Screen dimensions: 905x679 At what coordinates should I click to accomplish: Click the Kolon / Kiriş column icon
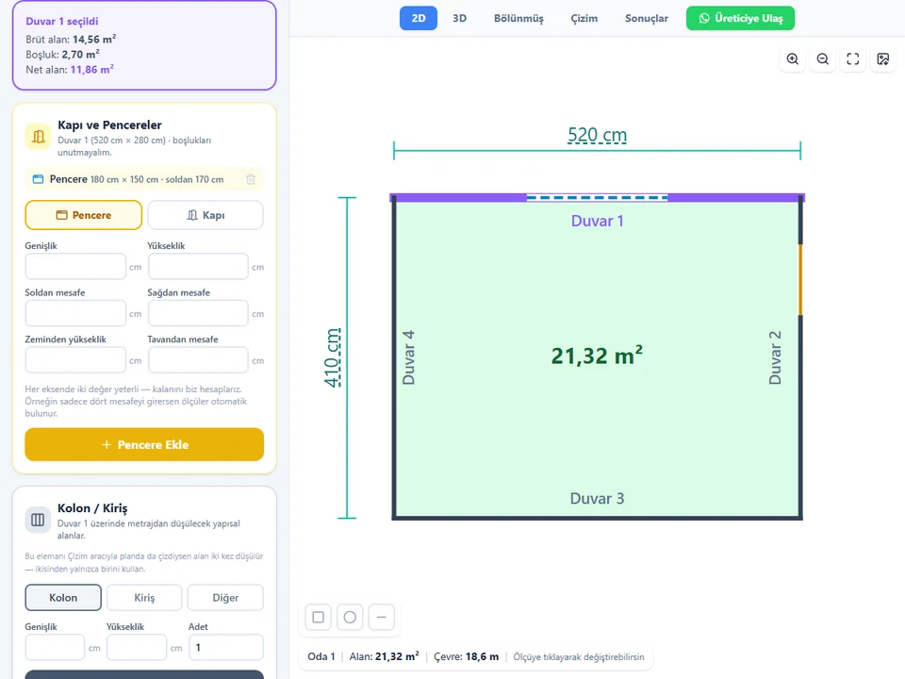(38, 520)
